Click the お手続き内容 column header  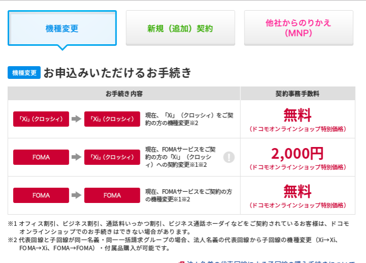124,94
